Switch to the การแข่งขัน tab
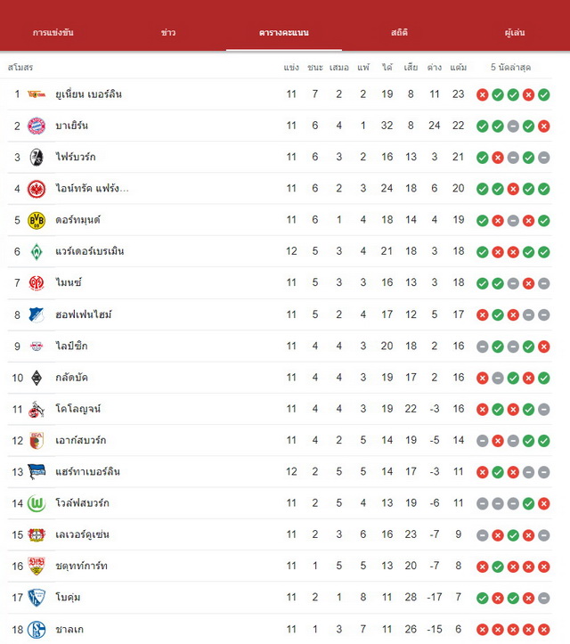This screenshot has height=644, width=570. pos(53,32)
